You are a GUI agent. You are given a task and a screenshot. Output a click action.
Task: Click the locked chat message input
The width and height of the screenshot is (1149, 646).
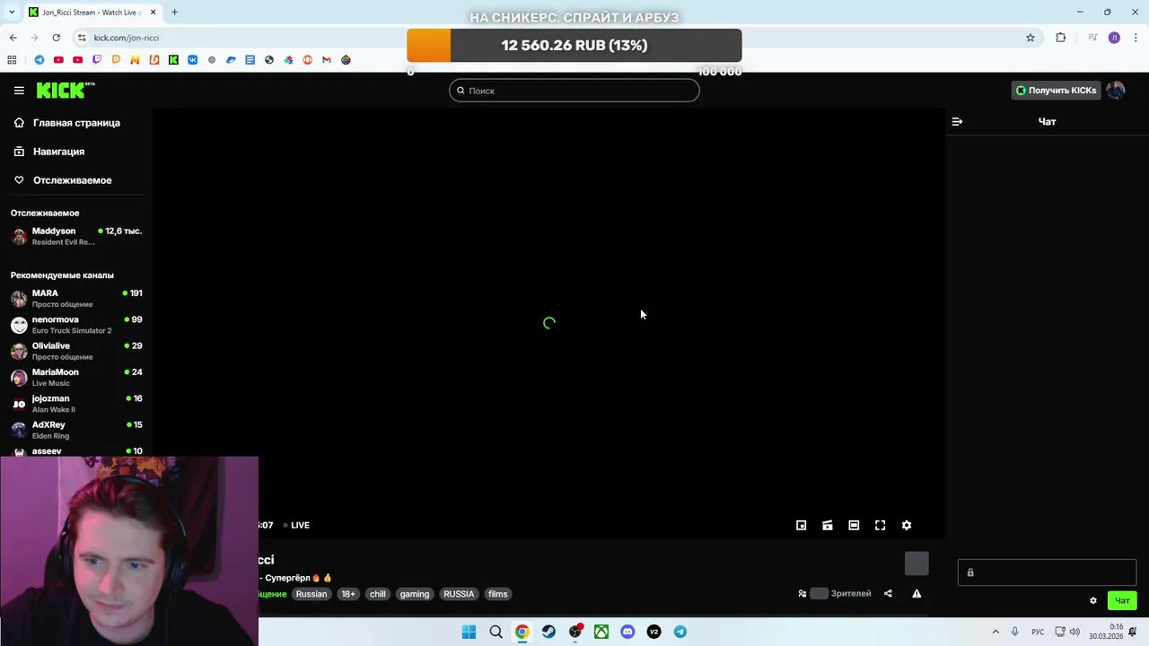coord(1047,572)
